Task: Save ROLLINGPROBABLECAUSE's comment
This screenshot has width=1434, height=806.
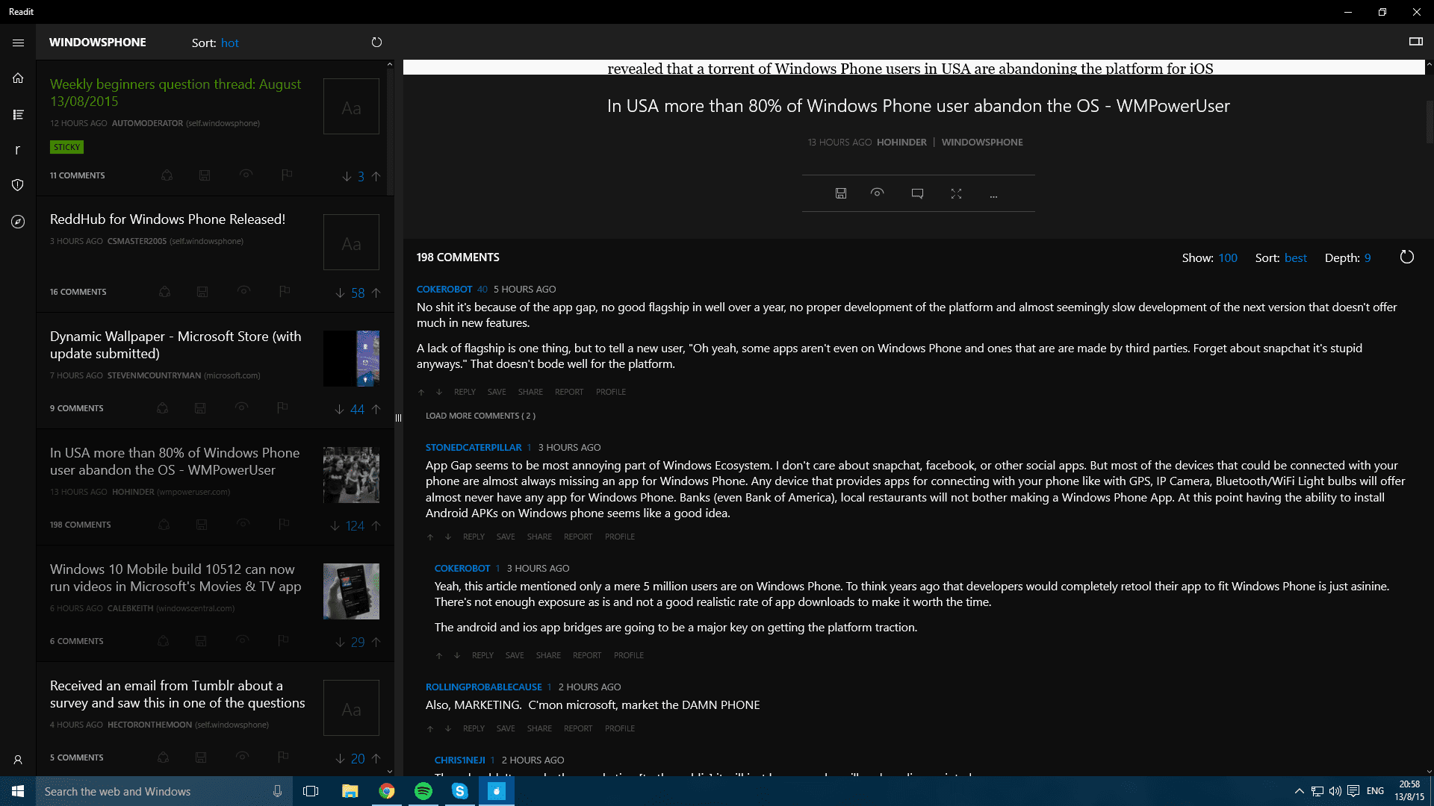Action: [506, 728]
